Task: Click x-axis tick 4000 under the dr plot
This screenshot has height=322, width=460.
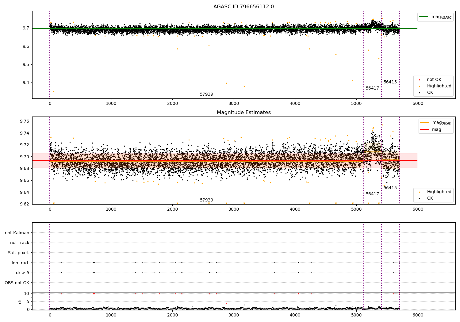Action: click(295, 315)
